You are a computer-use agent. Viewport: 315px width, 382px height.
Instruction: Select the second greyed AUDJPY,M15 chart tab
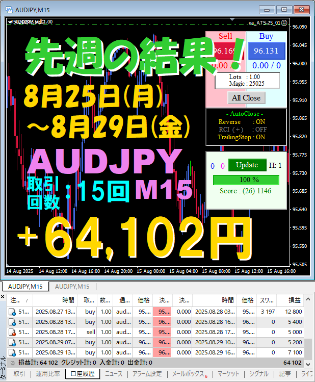tap(72, 287)
